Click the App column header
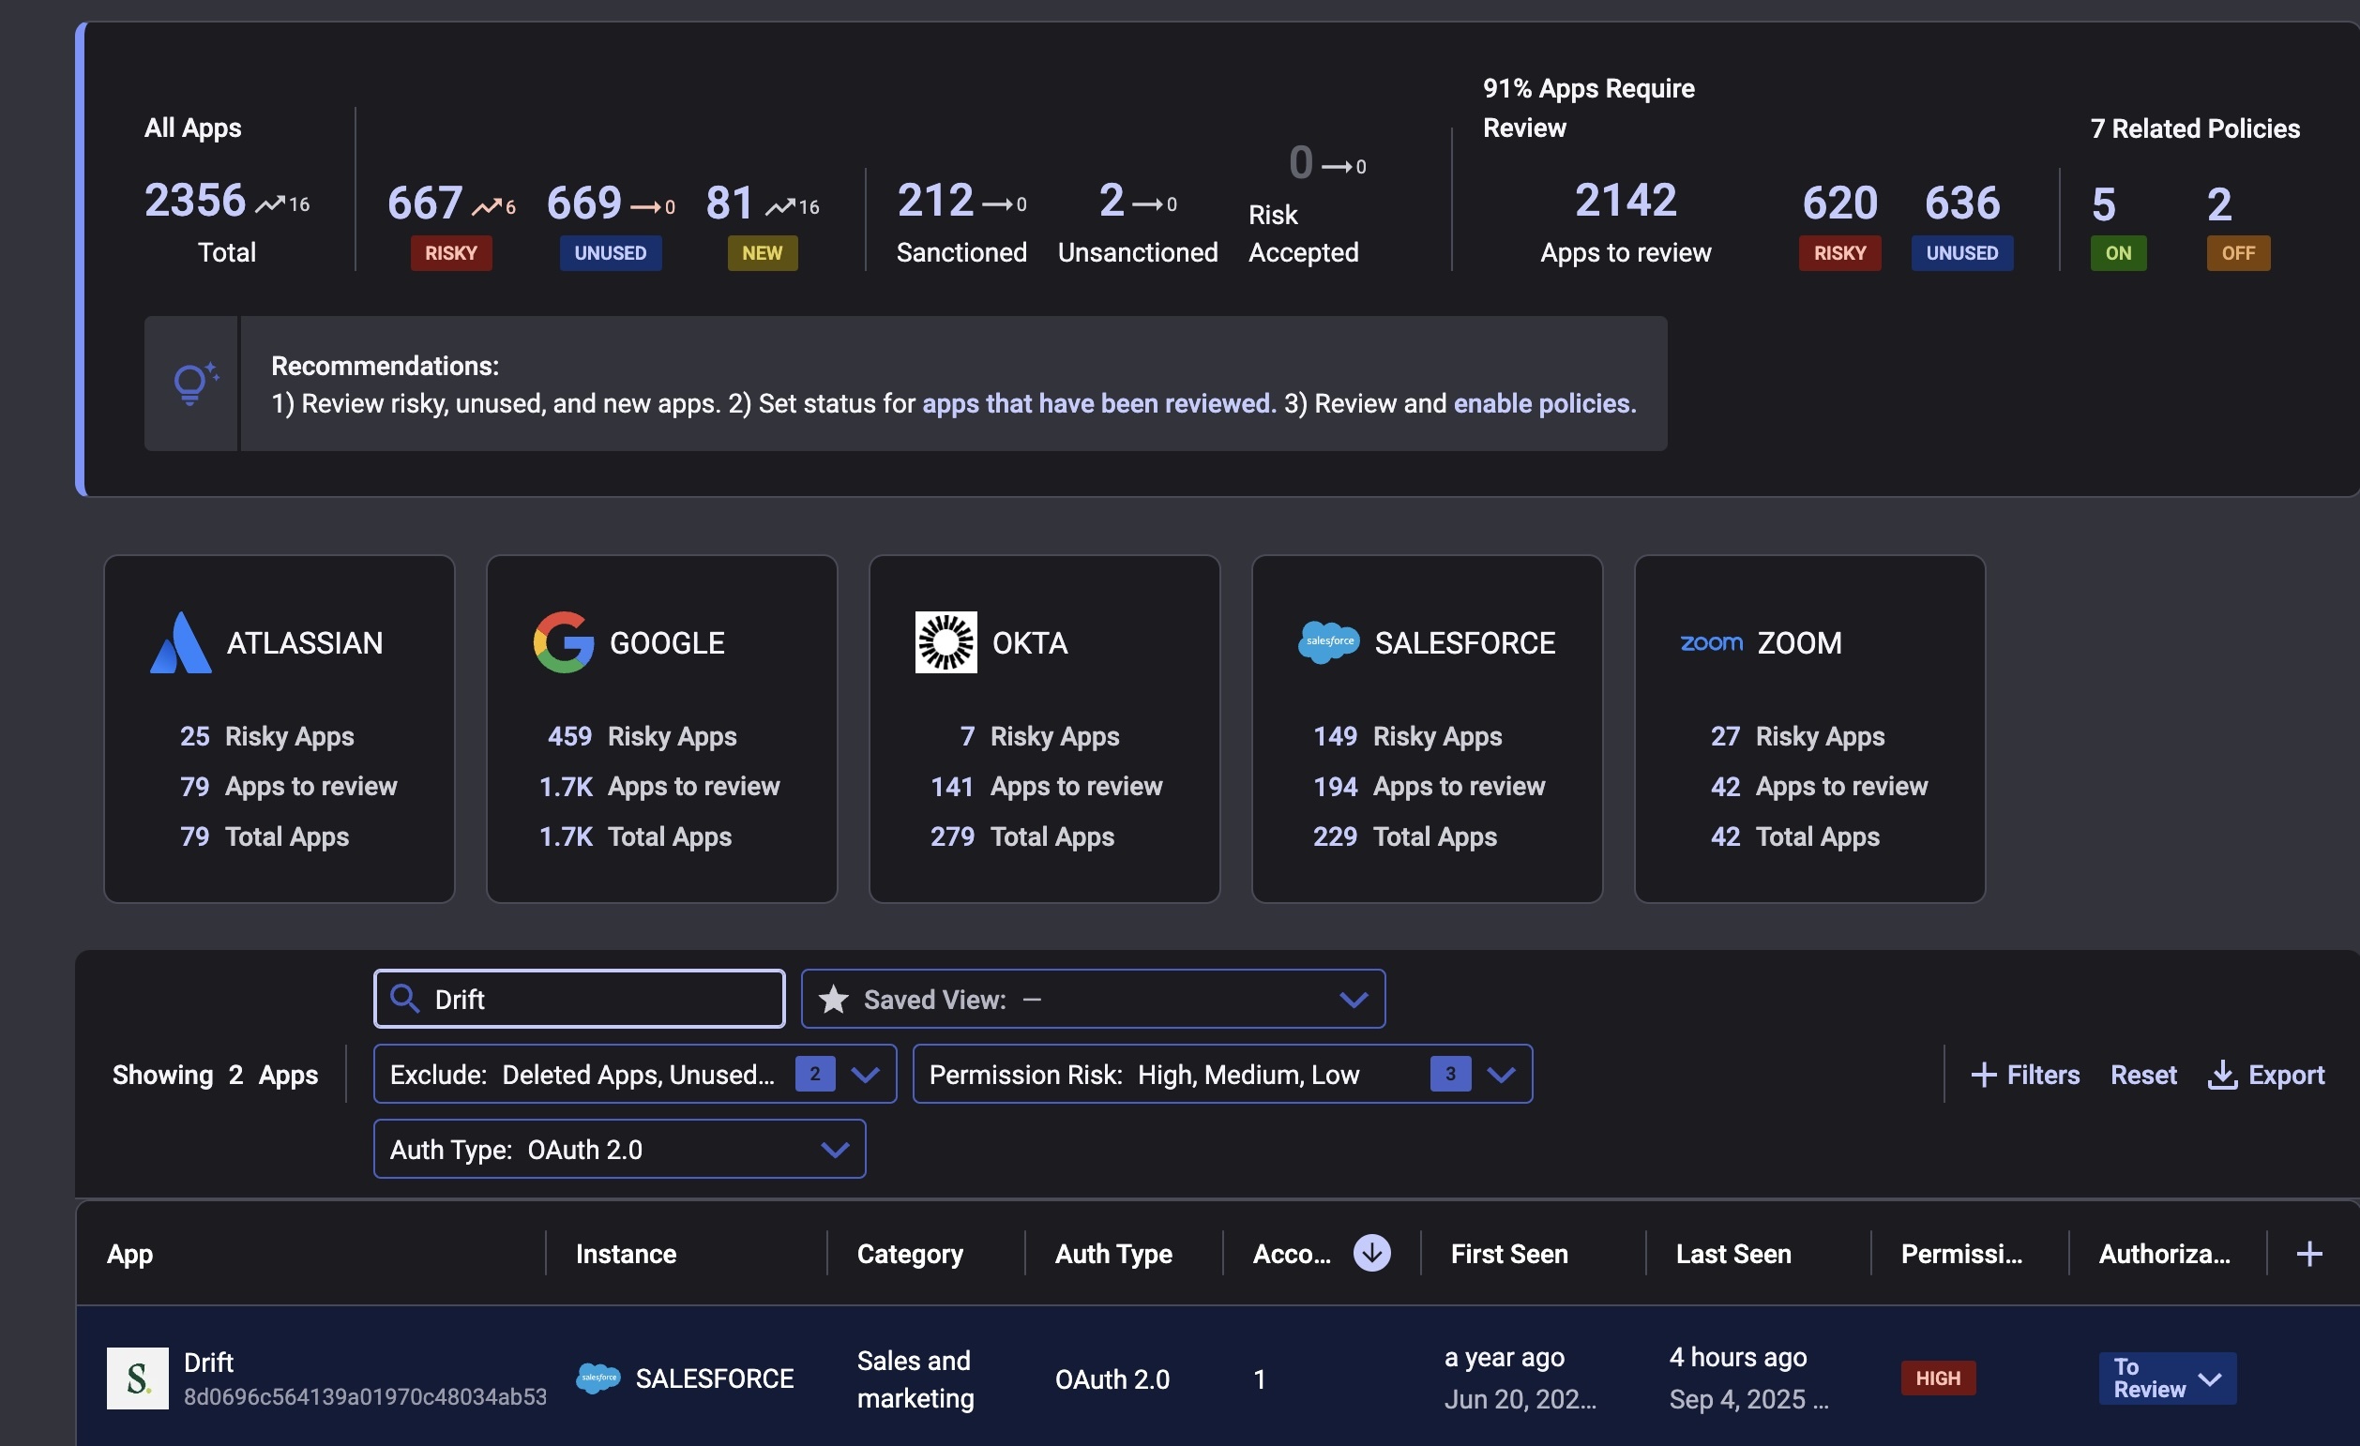 [x=130, y=1254]
